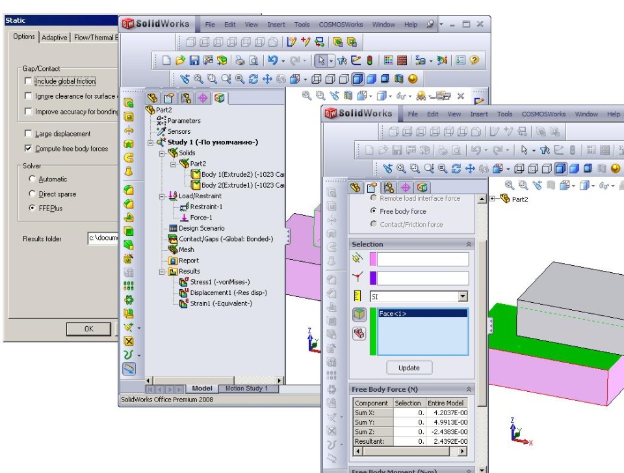Open the FeatureManager tab icon in the back window

[152, 97]
